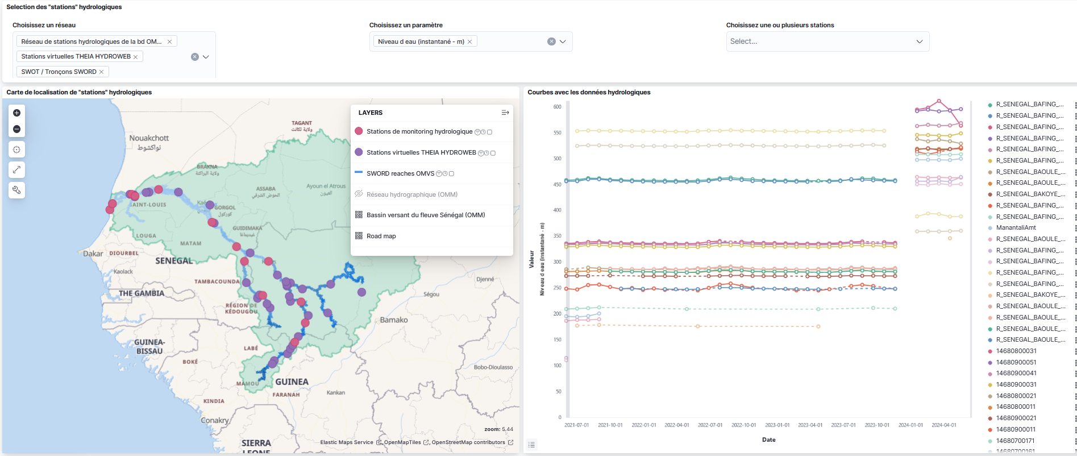Open Bassin versant du fleuve Sénégal layer

pos(425,215)
